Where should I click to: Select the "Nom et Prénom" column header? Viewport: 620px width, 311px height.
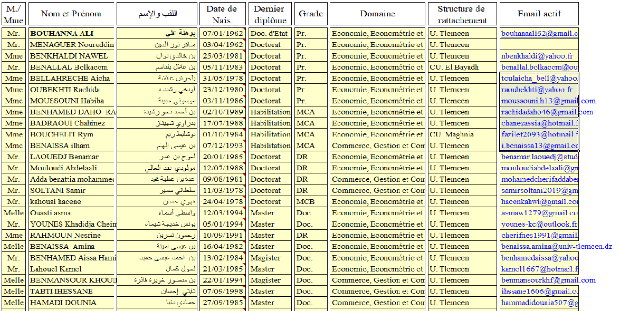coord(71,14)
